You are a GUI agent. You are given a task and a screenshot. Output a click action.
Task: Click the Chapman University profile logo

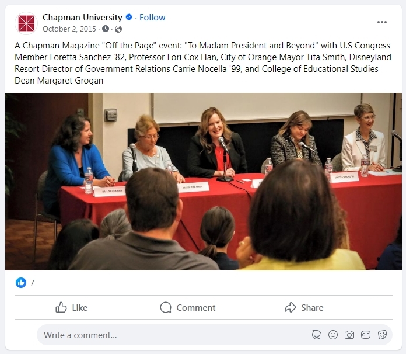pyautogui.click(x=26, y=23)
